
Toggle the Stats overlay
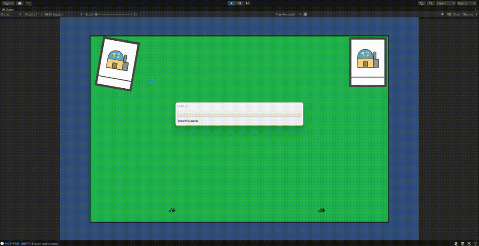pyautogui.click(x=457, y=14)
